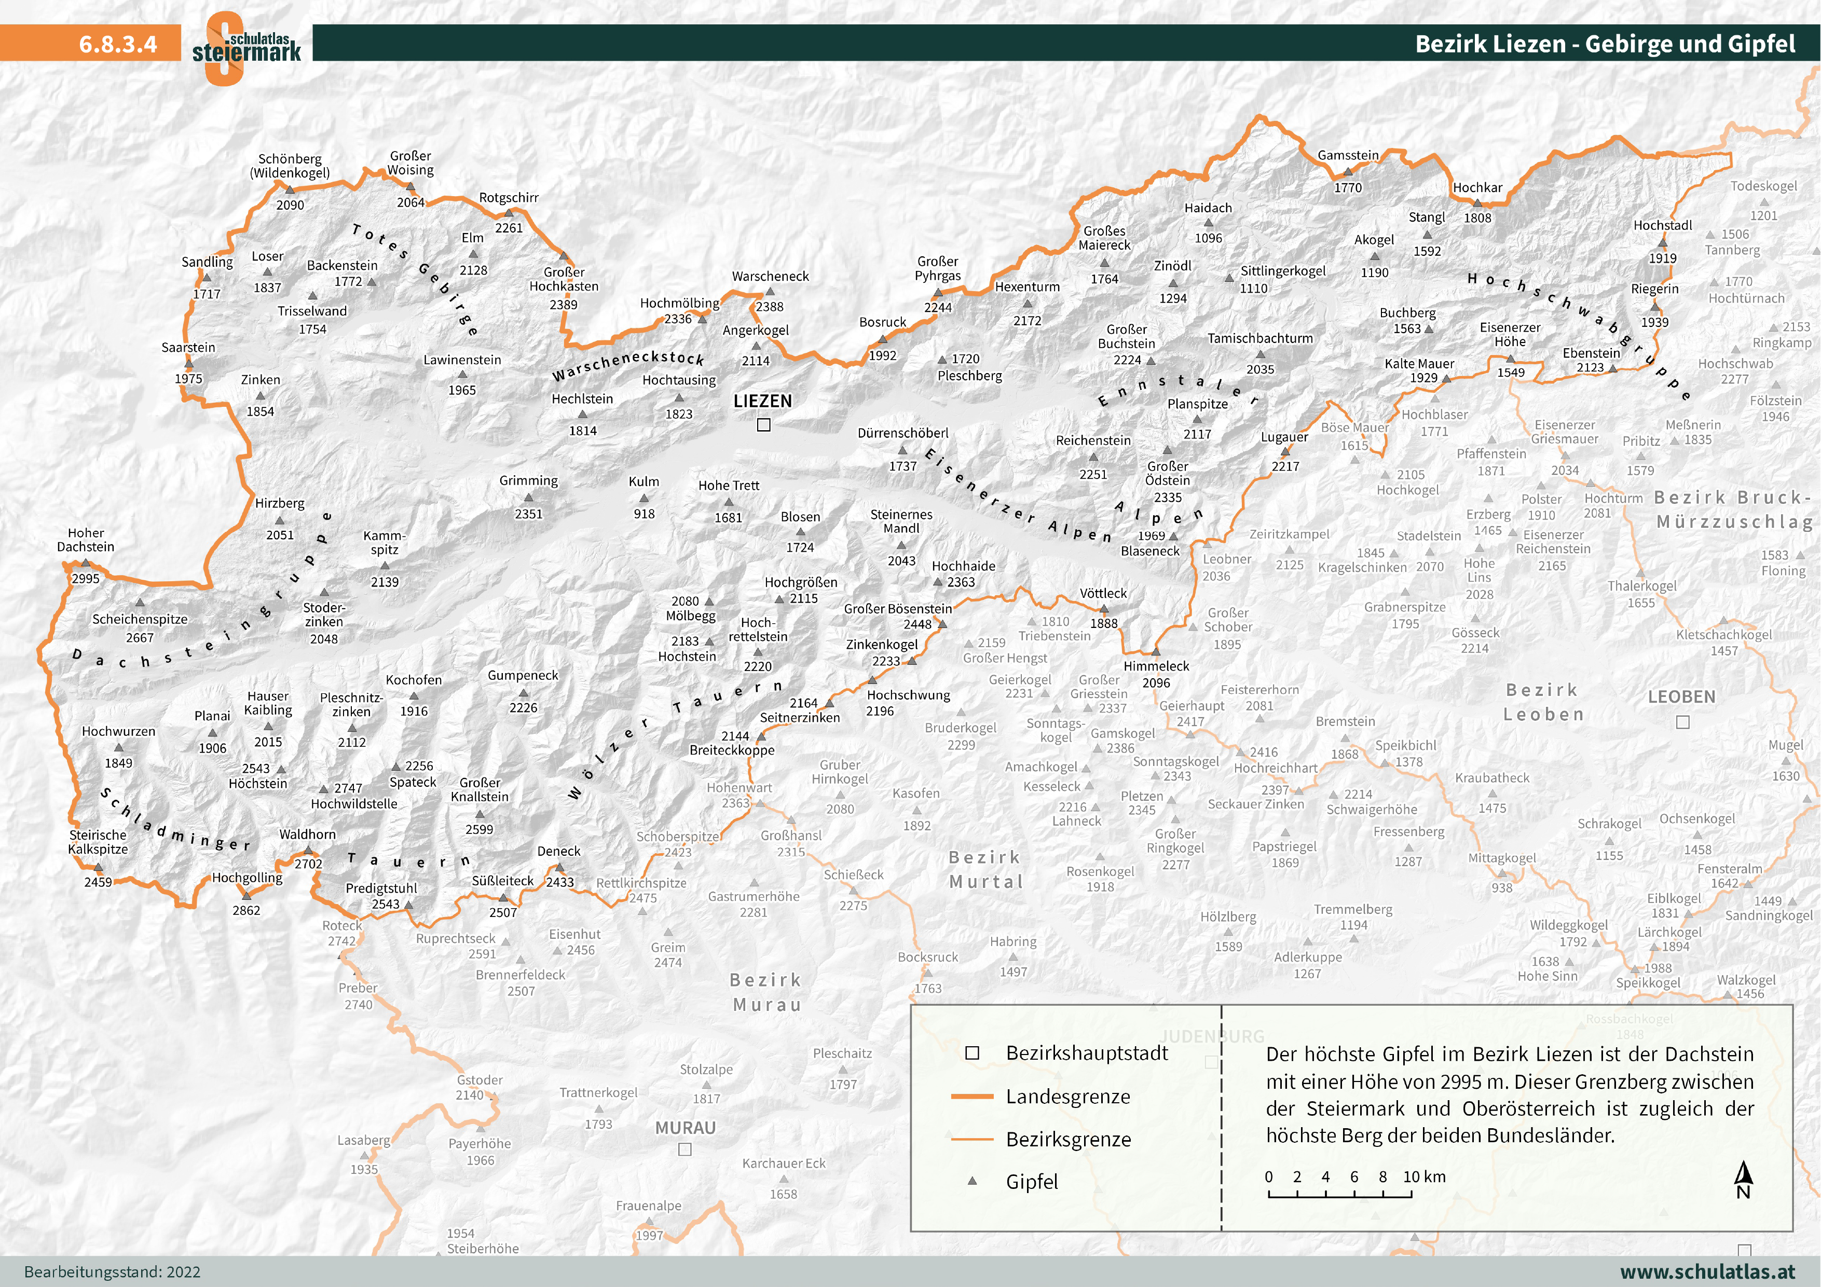Click the Schulatlas Steiermark logo
Screen dimensions: 1821x1287
point(246,48)
